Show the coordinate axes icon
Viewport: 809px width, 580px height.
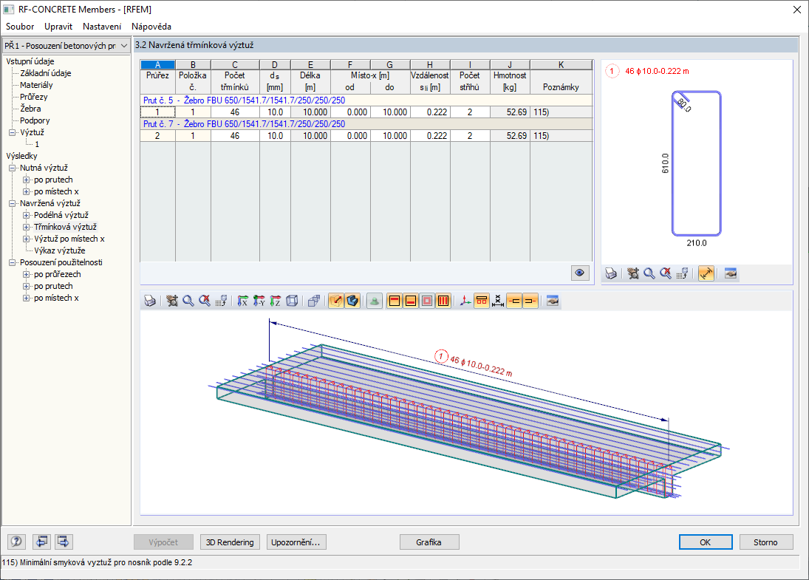[465, 301]
